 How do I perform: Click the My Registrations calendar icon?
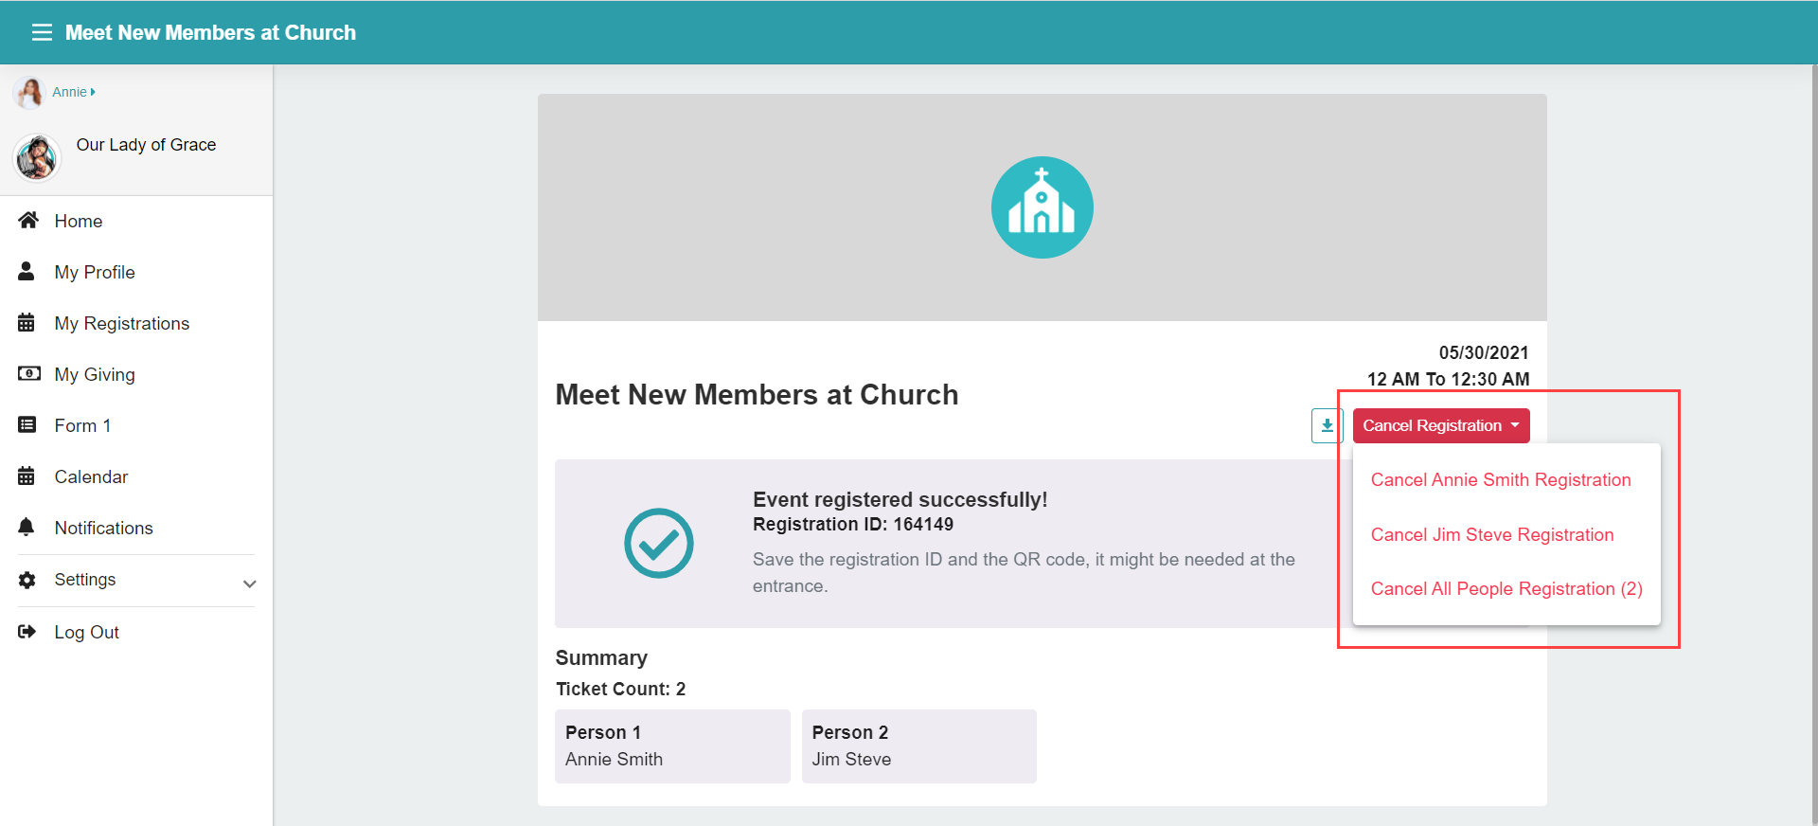[27, 323]
